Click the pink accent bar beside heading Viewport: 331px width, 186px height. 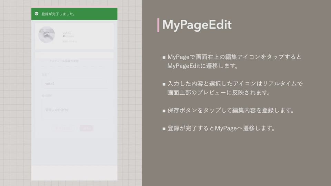(158, 25)
